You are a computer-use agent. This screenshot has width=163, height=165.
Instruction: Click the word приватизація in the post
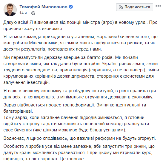point(74,70)
